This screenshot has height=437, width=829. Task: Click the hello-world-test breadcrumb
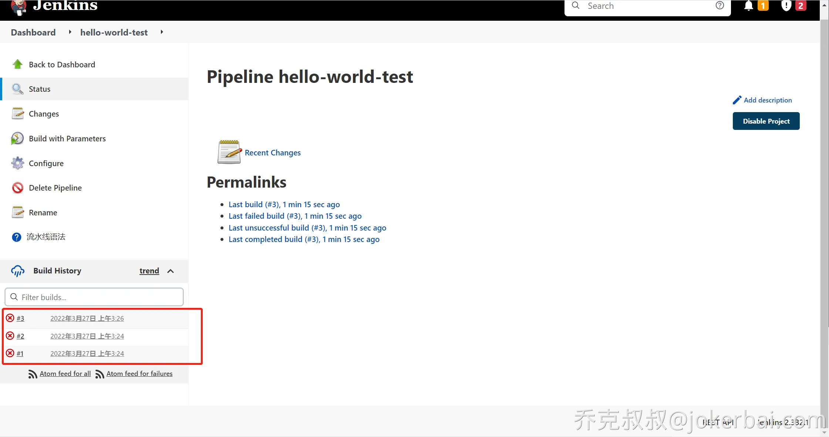(114, 32)
